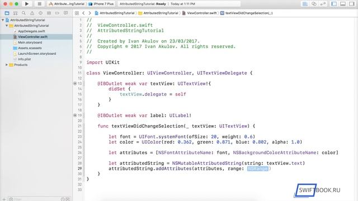Open LaunchScreen.storyboard in the navigator
Viewport: 358px width, 201px height.
[37, 54]
